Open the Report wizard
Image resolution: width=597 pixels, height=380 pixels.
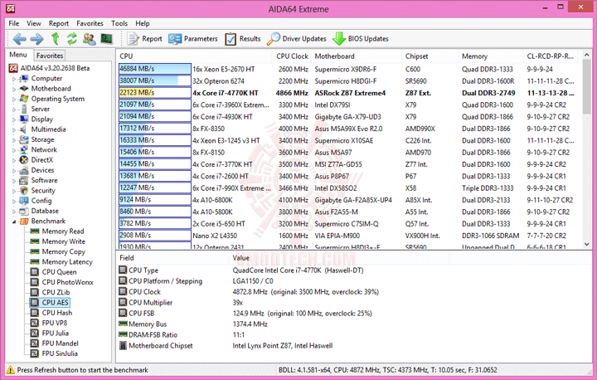coord(144,39)
